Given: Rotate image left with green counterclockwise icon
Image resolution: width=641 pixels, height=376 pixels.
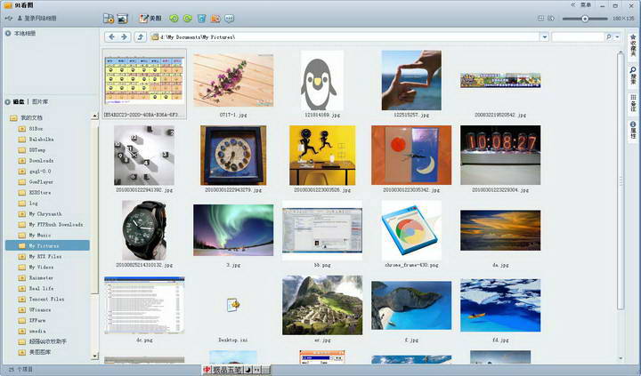Looking at the screenshot, I should [174, 19].
